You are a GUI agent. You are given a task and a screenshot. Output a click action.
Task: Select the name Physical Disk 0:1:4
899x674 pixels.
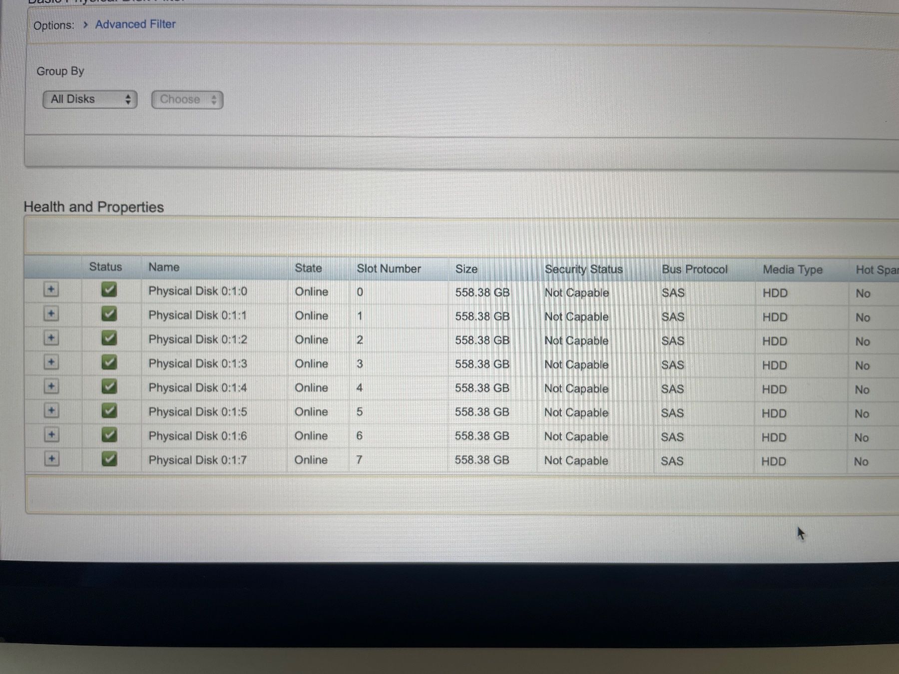coord(197,387)
